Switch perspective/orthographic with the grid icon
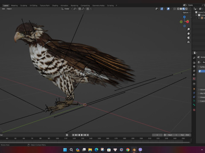Viewport: 205px width, 153px height. click(188, 42)
